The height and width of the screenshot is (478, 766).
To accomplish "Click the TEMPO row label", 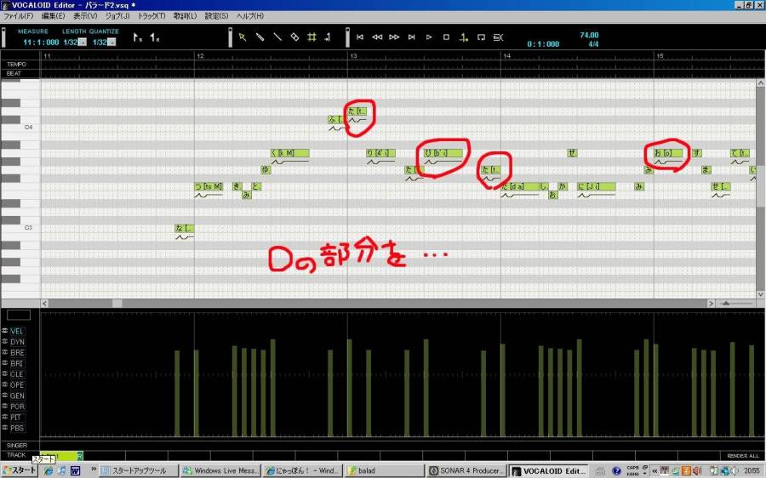I will click(x=16, y=65).
